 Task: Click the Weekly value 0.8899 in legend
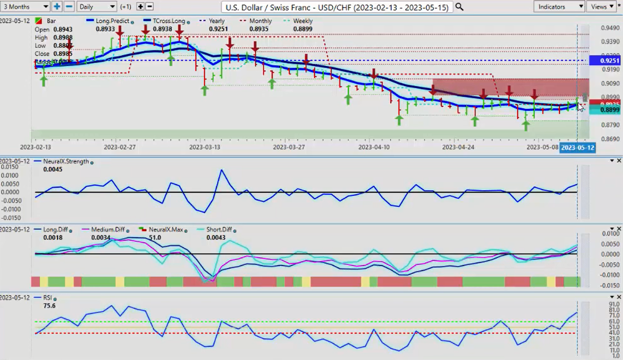[x=303, y=29]
